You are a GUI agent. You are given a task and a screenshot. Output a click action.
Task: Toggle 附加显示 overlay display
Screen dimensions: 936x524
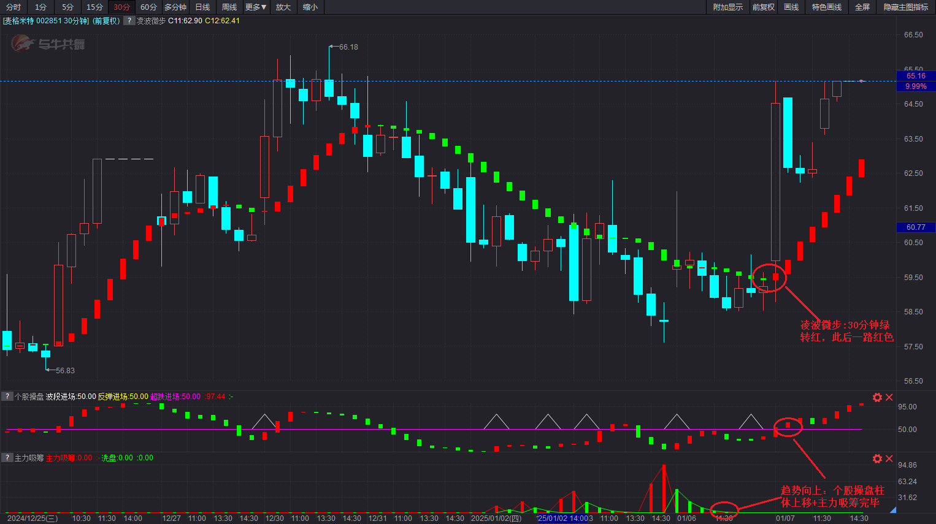point(727,7)
